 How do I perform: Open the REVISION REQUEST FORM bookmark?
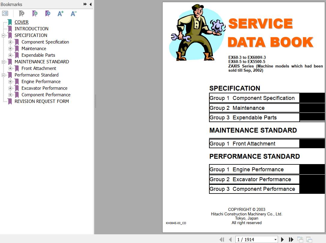pyautogui.click(x=42, y=101)
